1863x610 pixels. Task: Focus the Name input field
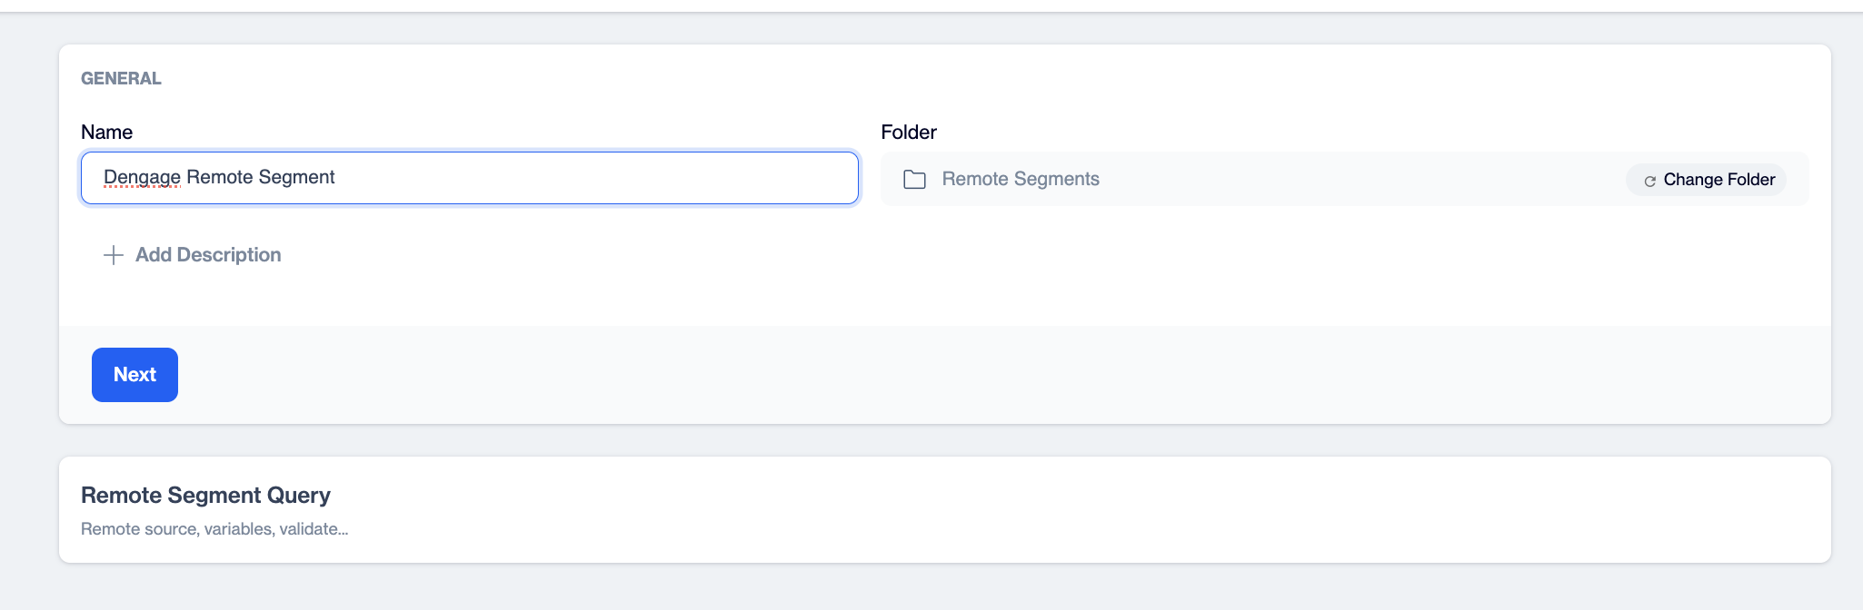pos(470,178)
